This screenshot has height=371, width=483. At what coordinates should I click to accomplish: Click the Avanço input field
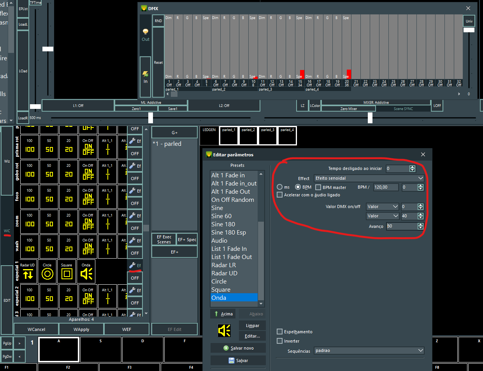[x=401, y=226]
